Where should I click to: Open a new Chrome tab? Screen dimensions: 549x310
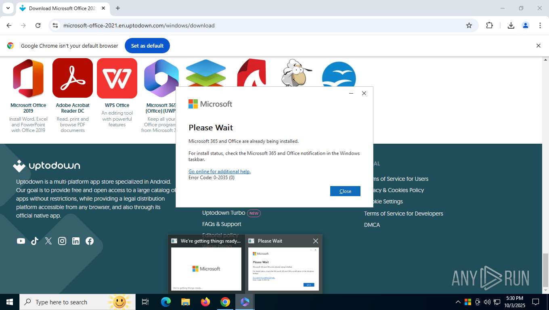pos(118,8)
